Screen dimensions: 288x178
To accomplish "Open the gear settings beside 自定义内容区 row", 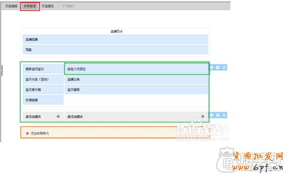I will (x=218, y=67).
